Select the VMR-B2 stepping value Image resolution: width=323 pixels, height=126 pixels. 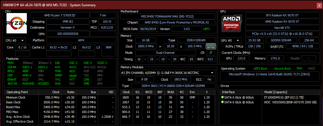[x=68, y=22]
